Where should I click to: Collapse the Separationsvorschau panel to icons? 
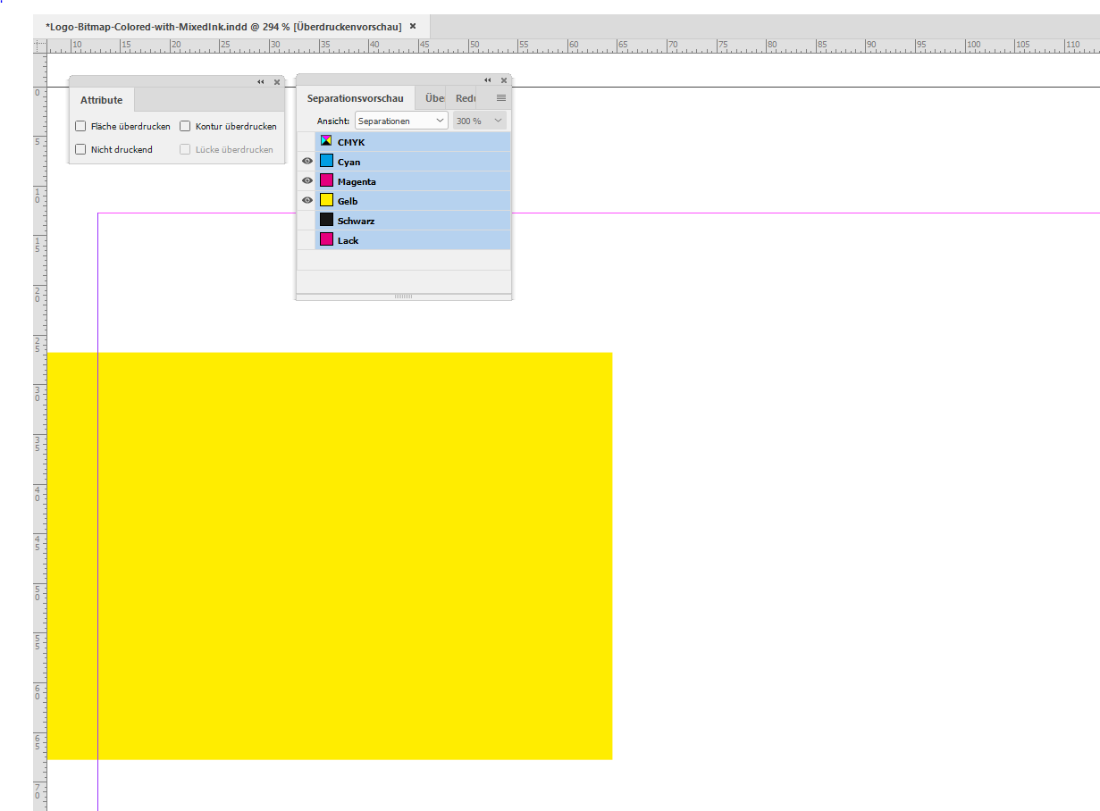488,80
